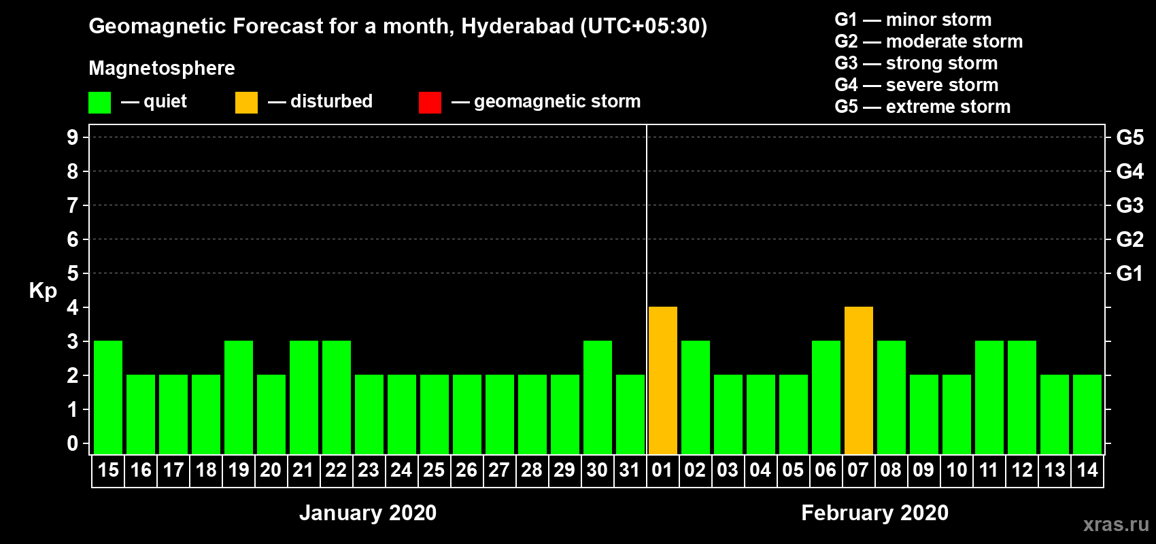This screenshot has height=544, width=1156.
Task: Click the date label 05
Action: pyautogui.click(x=793, y=471)
